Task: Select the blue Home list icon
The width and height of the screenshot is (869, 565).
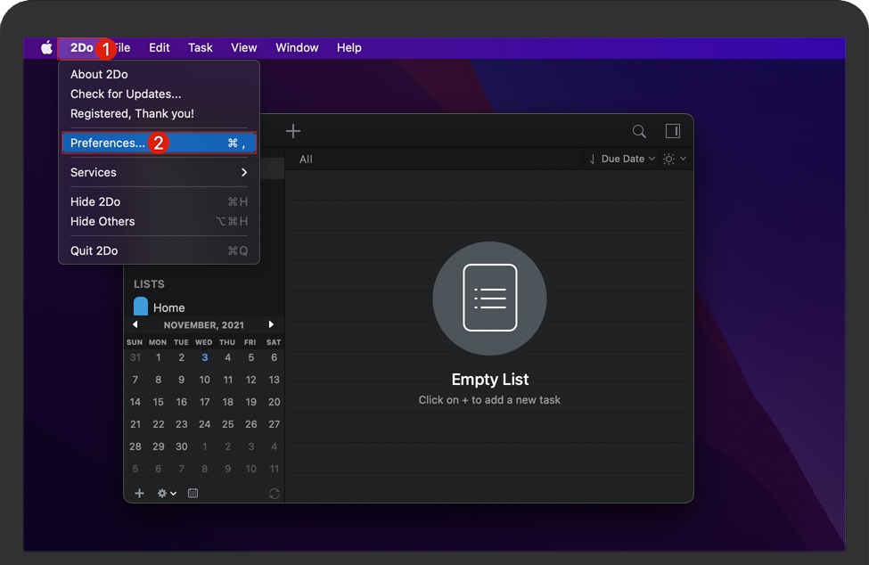Action: 141,307
